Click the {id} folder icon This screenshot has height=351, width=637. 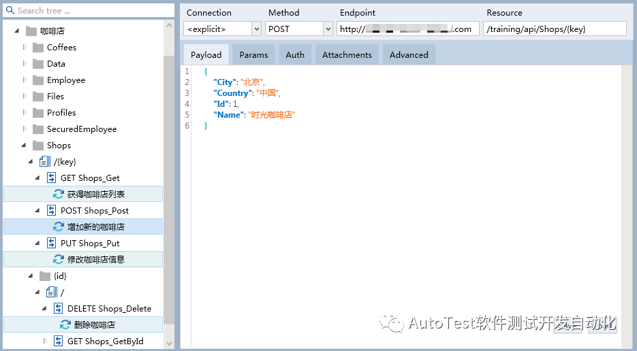(x=45, y=276)
